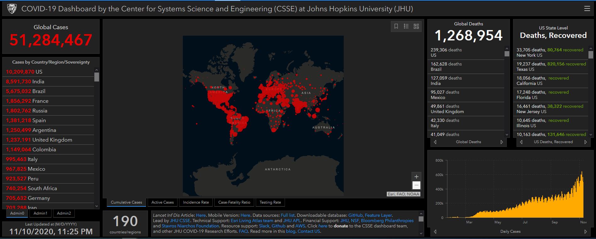Open Bloomberg Philanthropies link
Image resolution: width=596 pixels, height=239 pixels.
pos(387,221)
